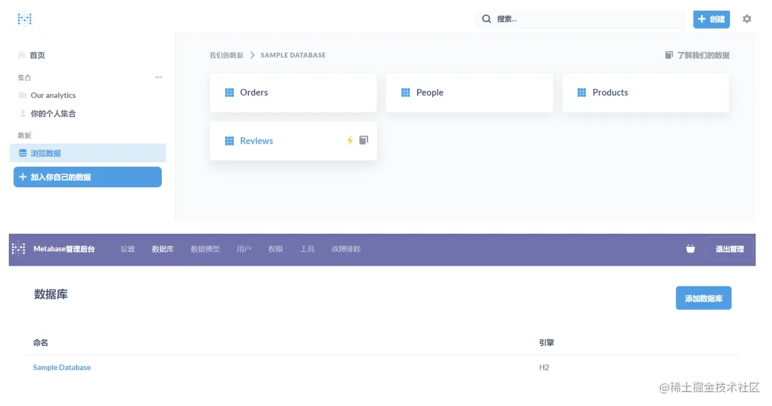Click 加入你自己的数据 button
Viewport: 772px width, 406px height.
(87, 177)
